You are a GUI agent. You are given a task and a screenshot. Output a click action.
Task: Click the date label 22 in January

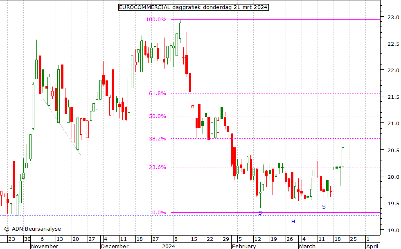[x=210, y=239]
